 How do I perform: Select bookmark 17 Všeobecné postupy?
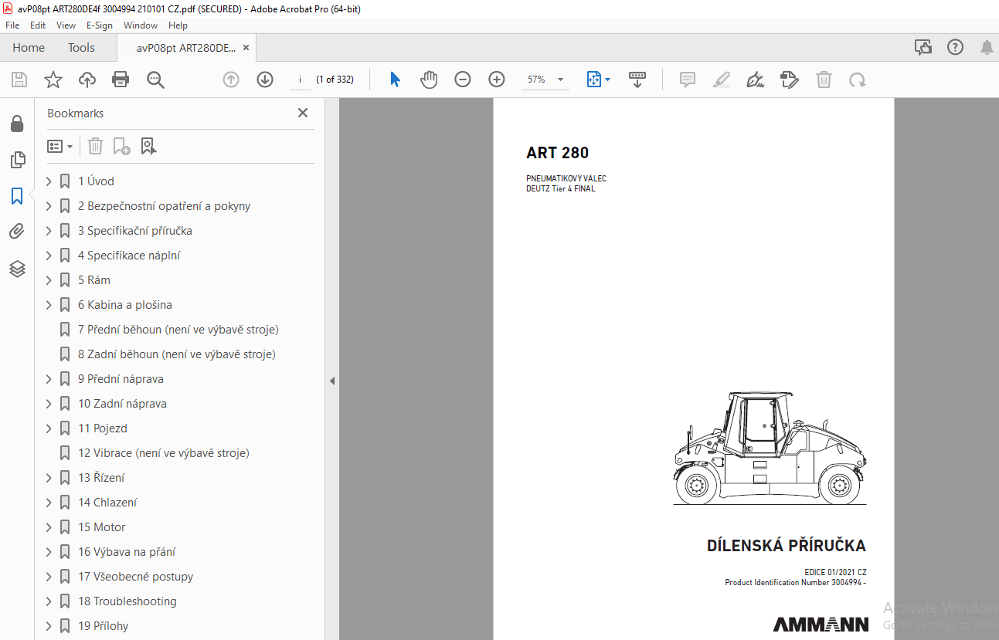[136, 577]
